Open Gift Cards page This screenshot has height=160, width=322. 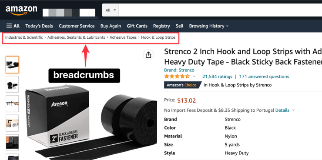pyautogui.click(x=137, y=26)
